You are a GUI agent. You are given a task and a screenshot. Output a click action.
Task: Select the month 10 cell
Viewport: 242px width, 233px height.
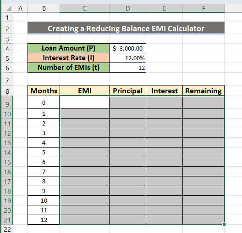click(44, 200)
